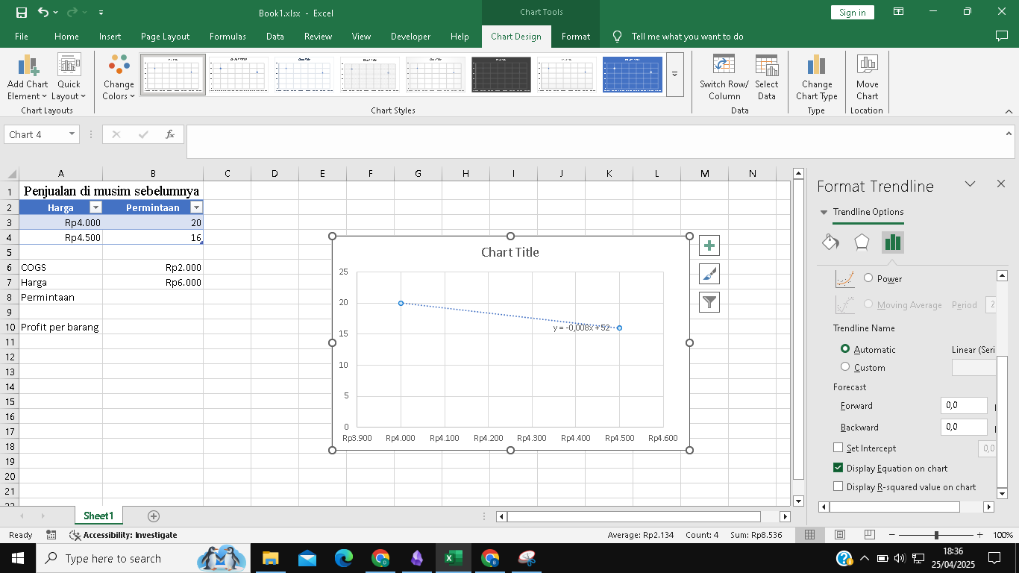This screenshot has height=573, width=1019.
Task: Apply the blue background chart style thumbnail
Action: [x=633, y=75]
